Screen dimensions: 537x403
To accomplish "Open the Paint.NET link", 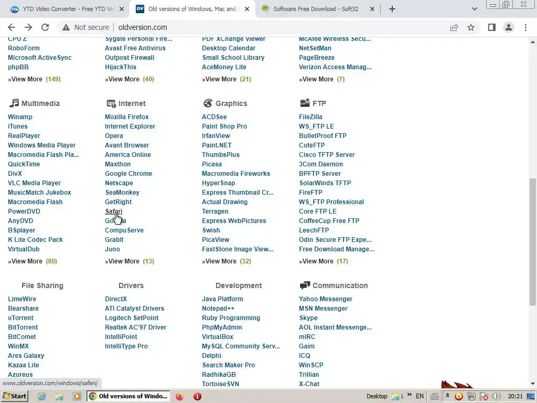I will tap(217, 145).
